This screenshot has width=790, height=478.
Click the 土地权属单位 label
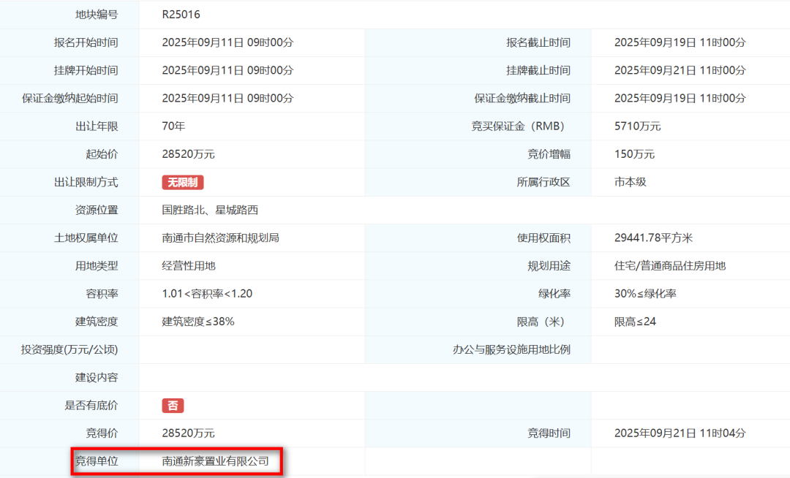86,238
